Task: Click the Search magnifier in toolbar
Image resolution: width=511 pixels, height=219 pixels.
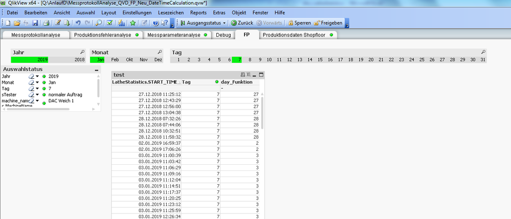Action: 98,23
